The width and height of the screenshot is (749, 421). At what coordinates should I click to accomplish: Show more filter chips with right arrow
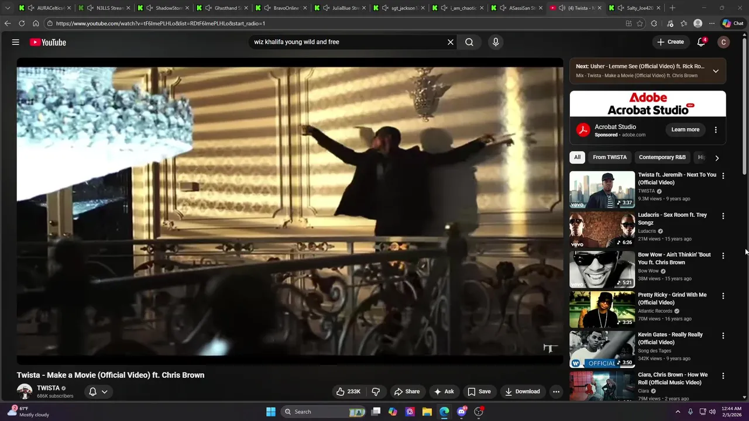717,158
